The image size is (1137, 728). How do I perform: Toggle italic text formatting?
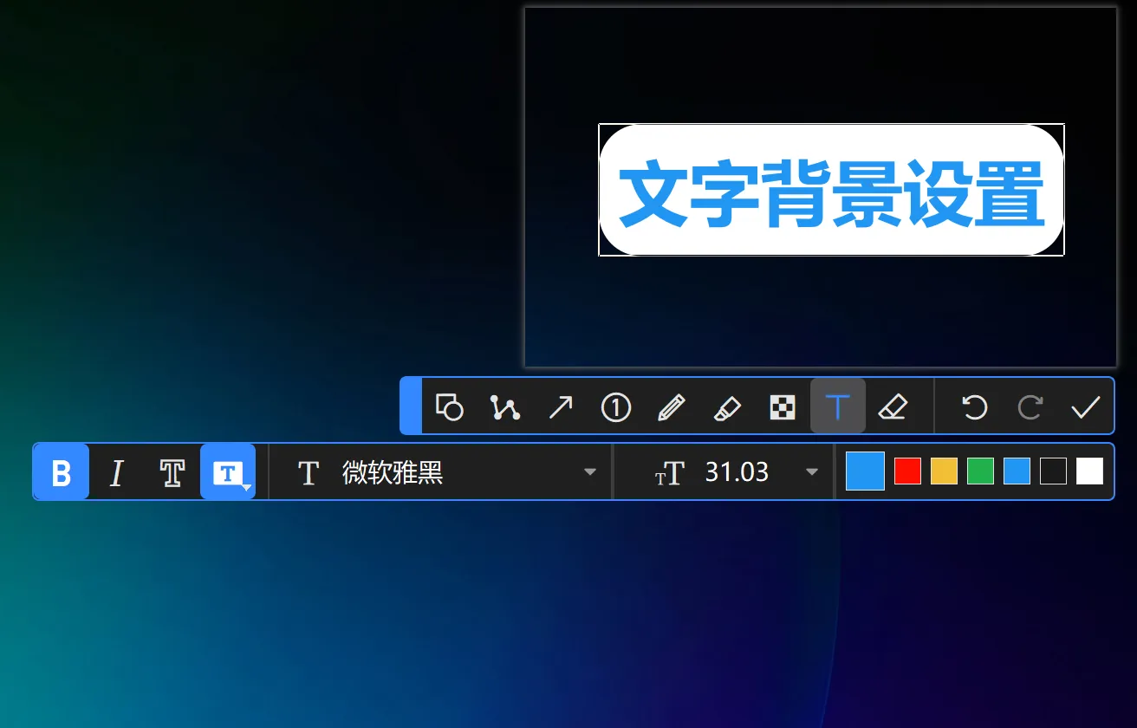(116, 471)
